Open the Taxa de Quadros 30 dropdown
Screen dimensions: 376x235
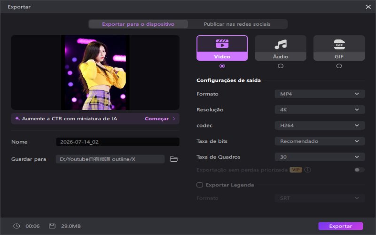[320, 157]
